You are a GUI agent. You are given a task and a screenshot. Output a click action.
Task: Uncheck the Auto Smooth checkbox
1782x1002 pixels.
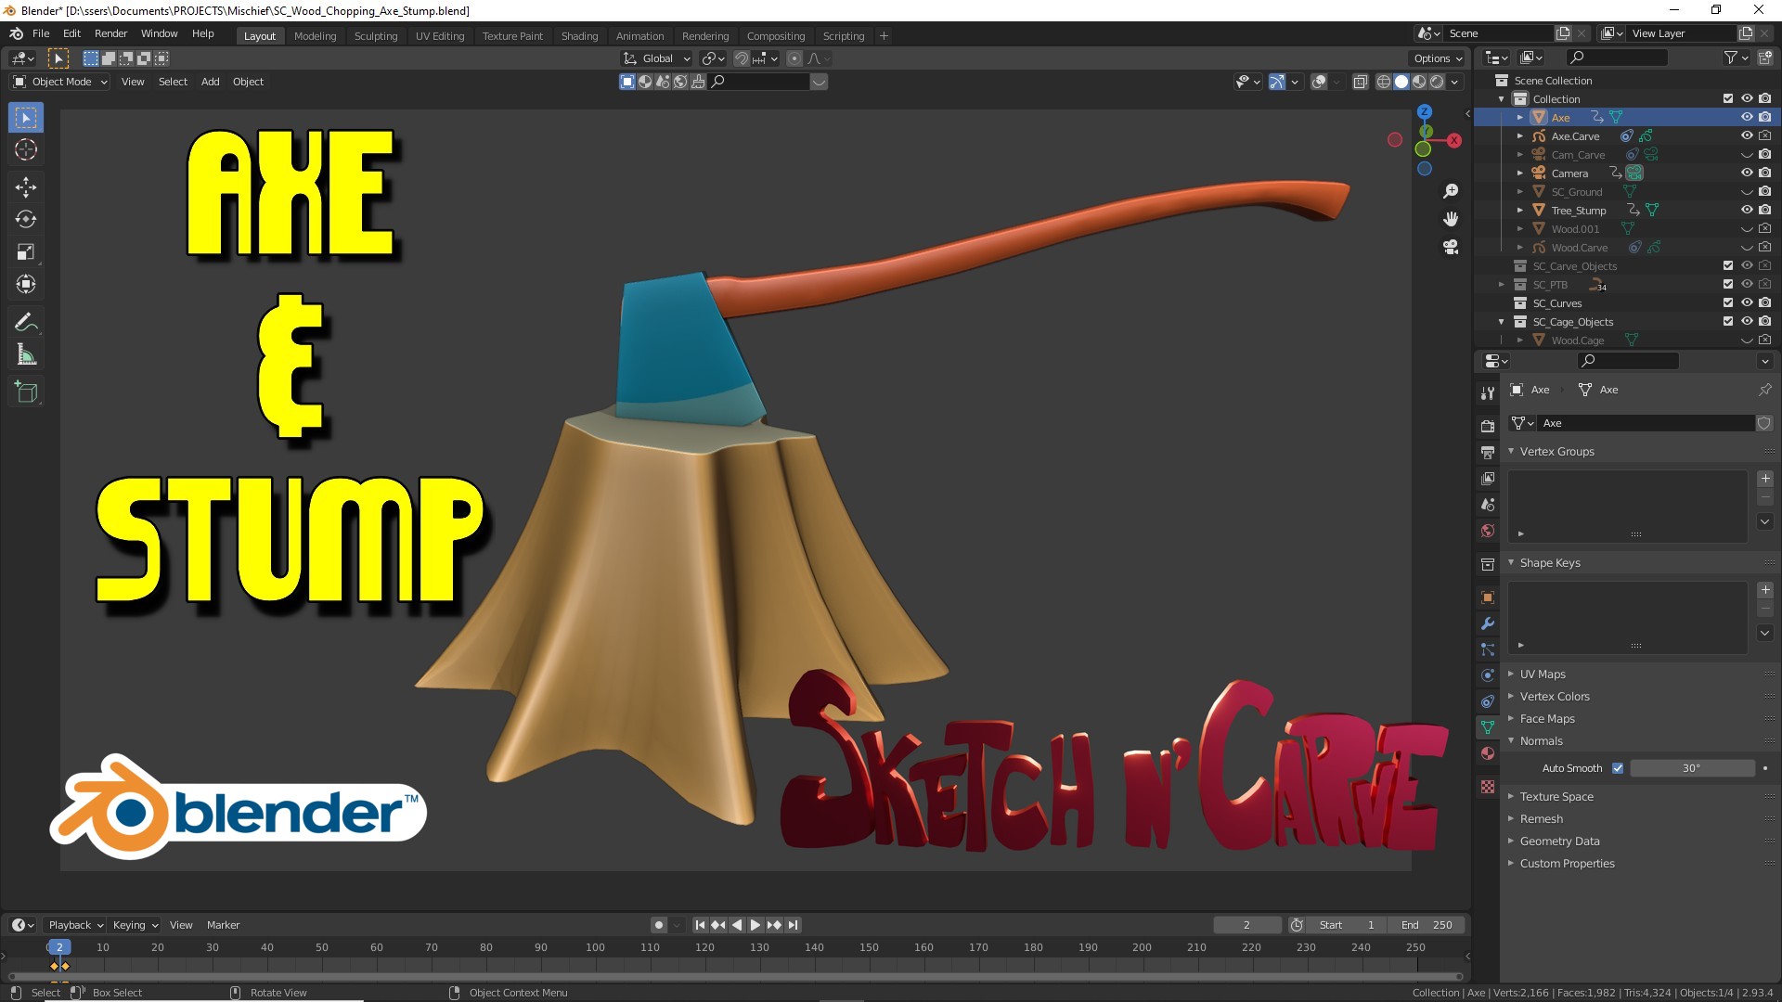tap(1618, 768)
